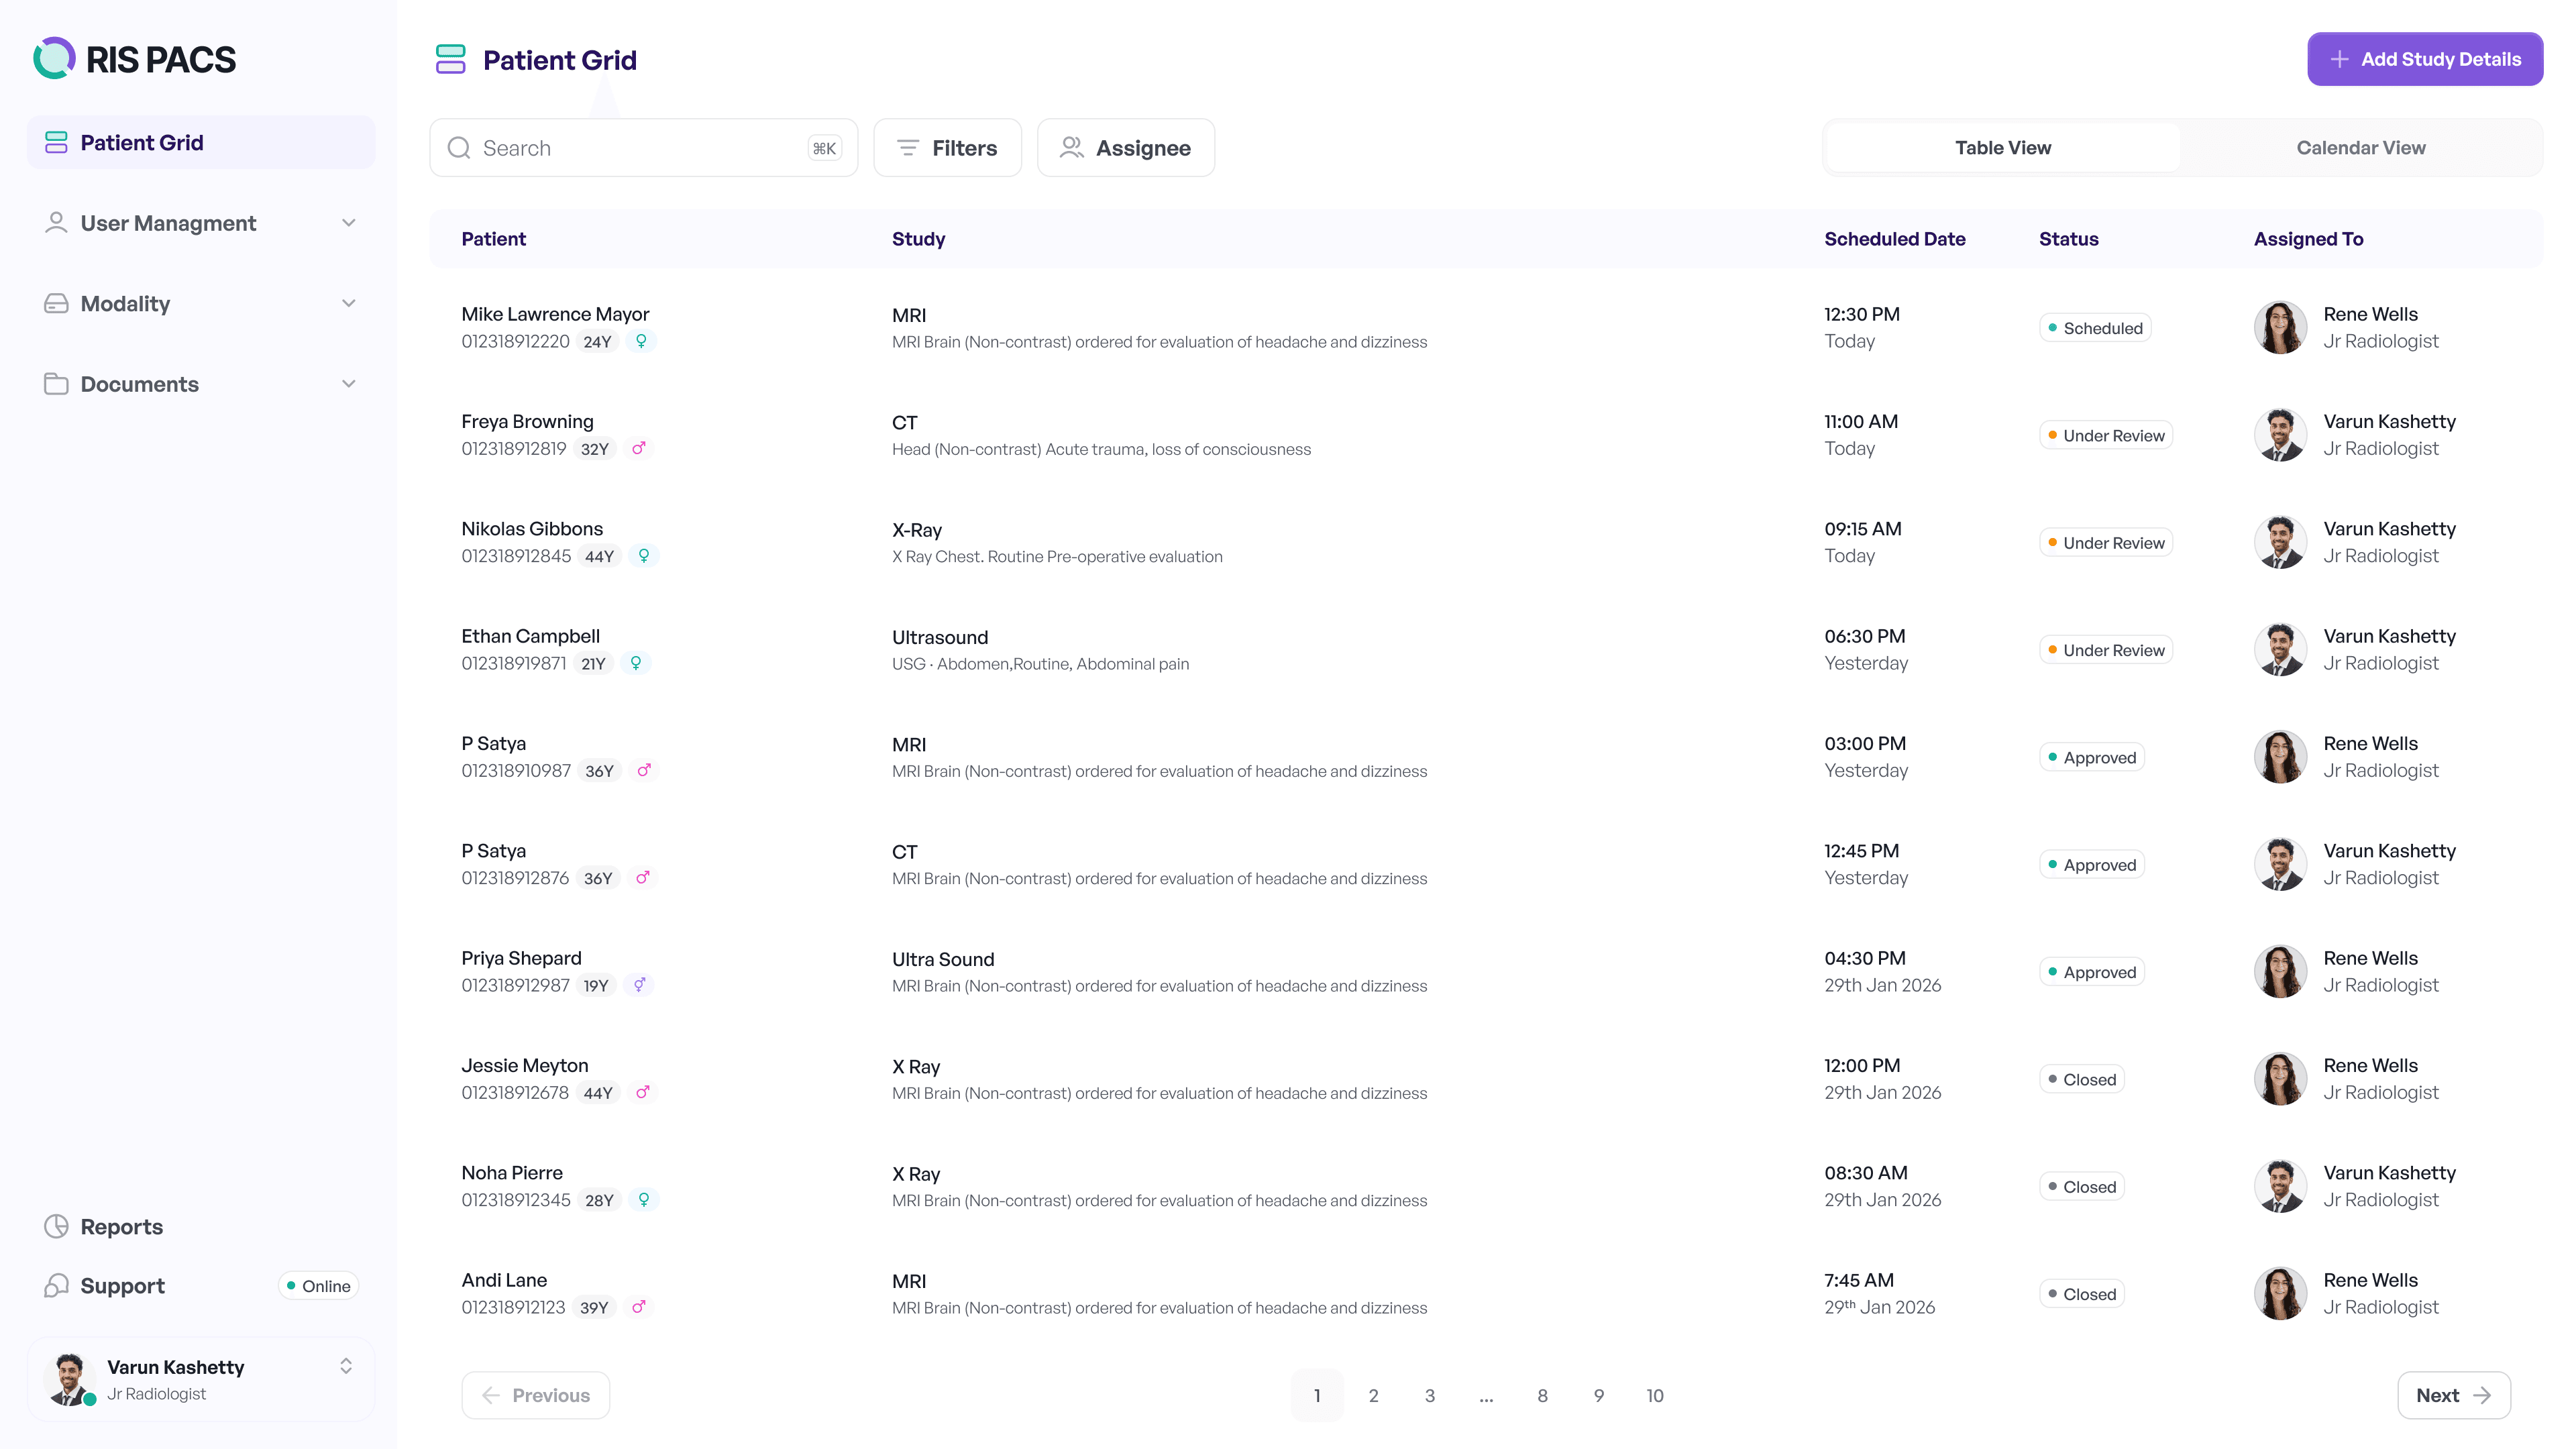Click the Patient Grid header icon
2576x1449 pixels.
[x=450, y=60]
